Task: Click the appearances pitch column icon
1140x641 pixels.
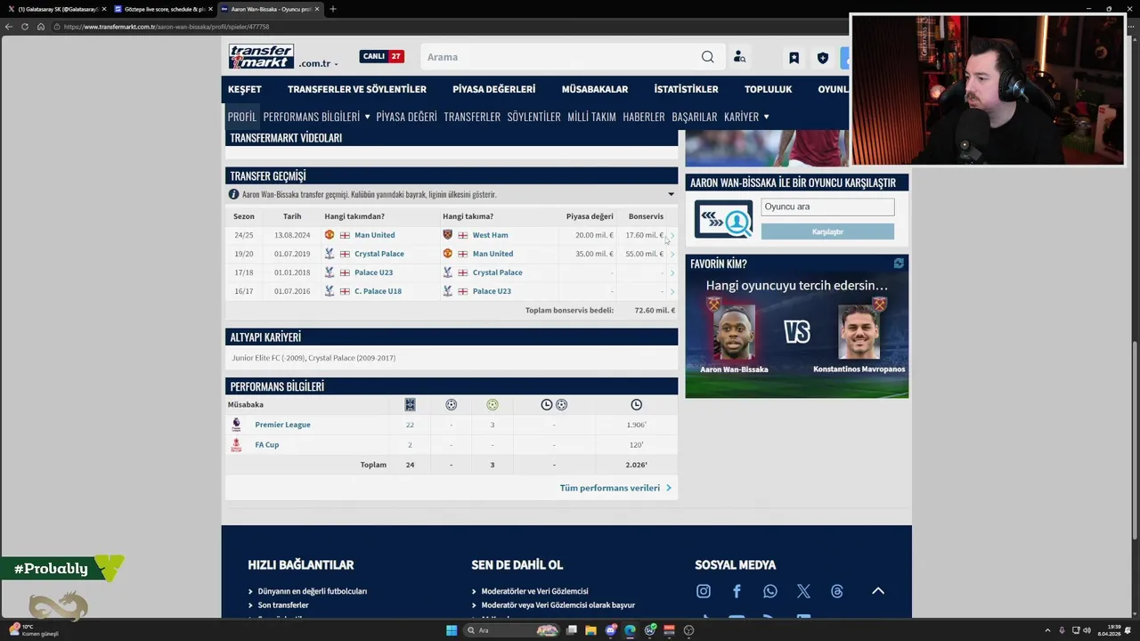Action: pos(410,404)
